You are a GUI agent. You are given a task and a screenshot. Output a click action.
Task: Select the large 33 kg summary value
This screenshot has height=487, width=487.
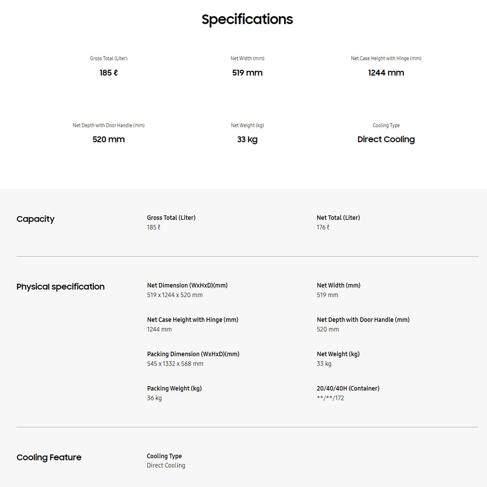tap(247, 139)
